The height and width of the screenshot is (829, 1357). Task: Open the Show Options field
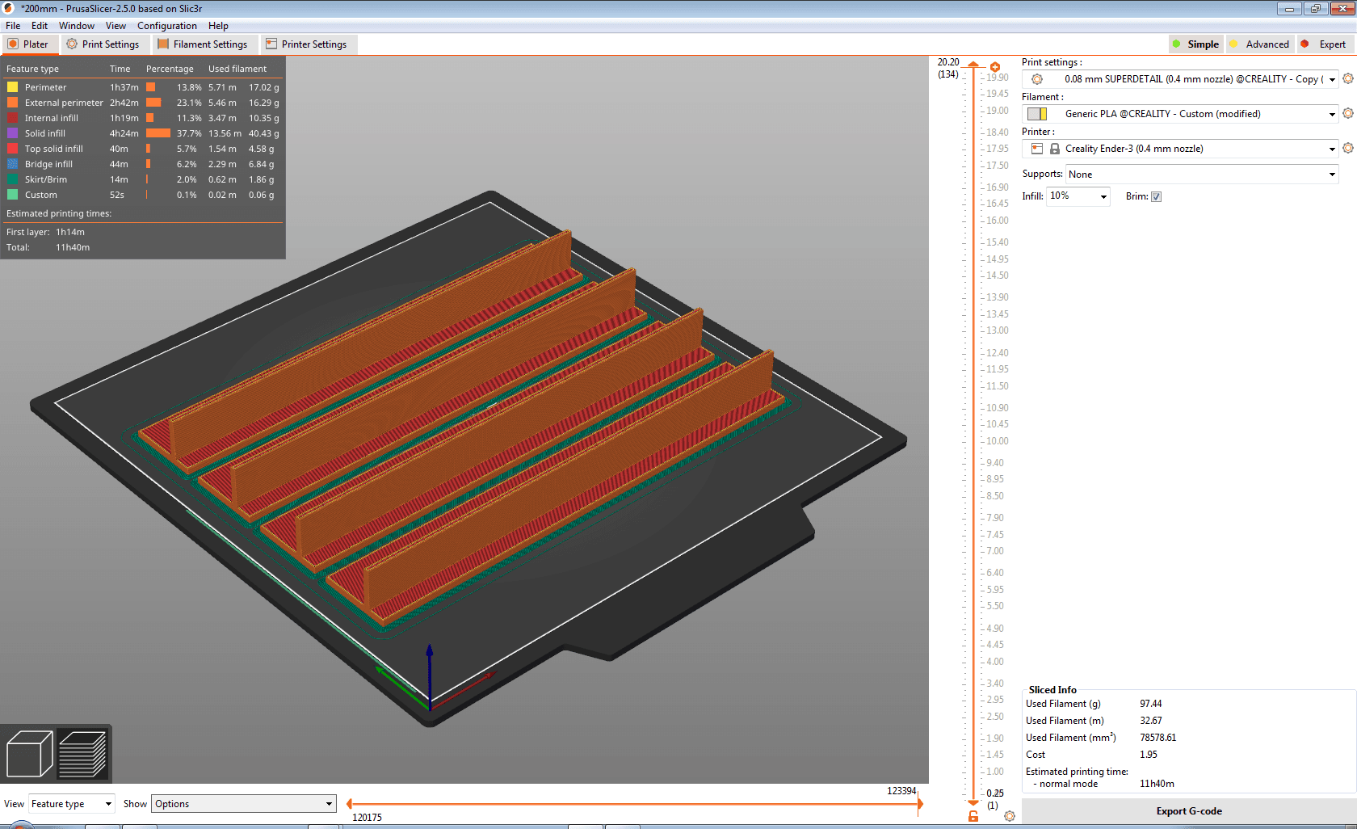click(x=243, y=804)
